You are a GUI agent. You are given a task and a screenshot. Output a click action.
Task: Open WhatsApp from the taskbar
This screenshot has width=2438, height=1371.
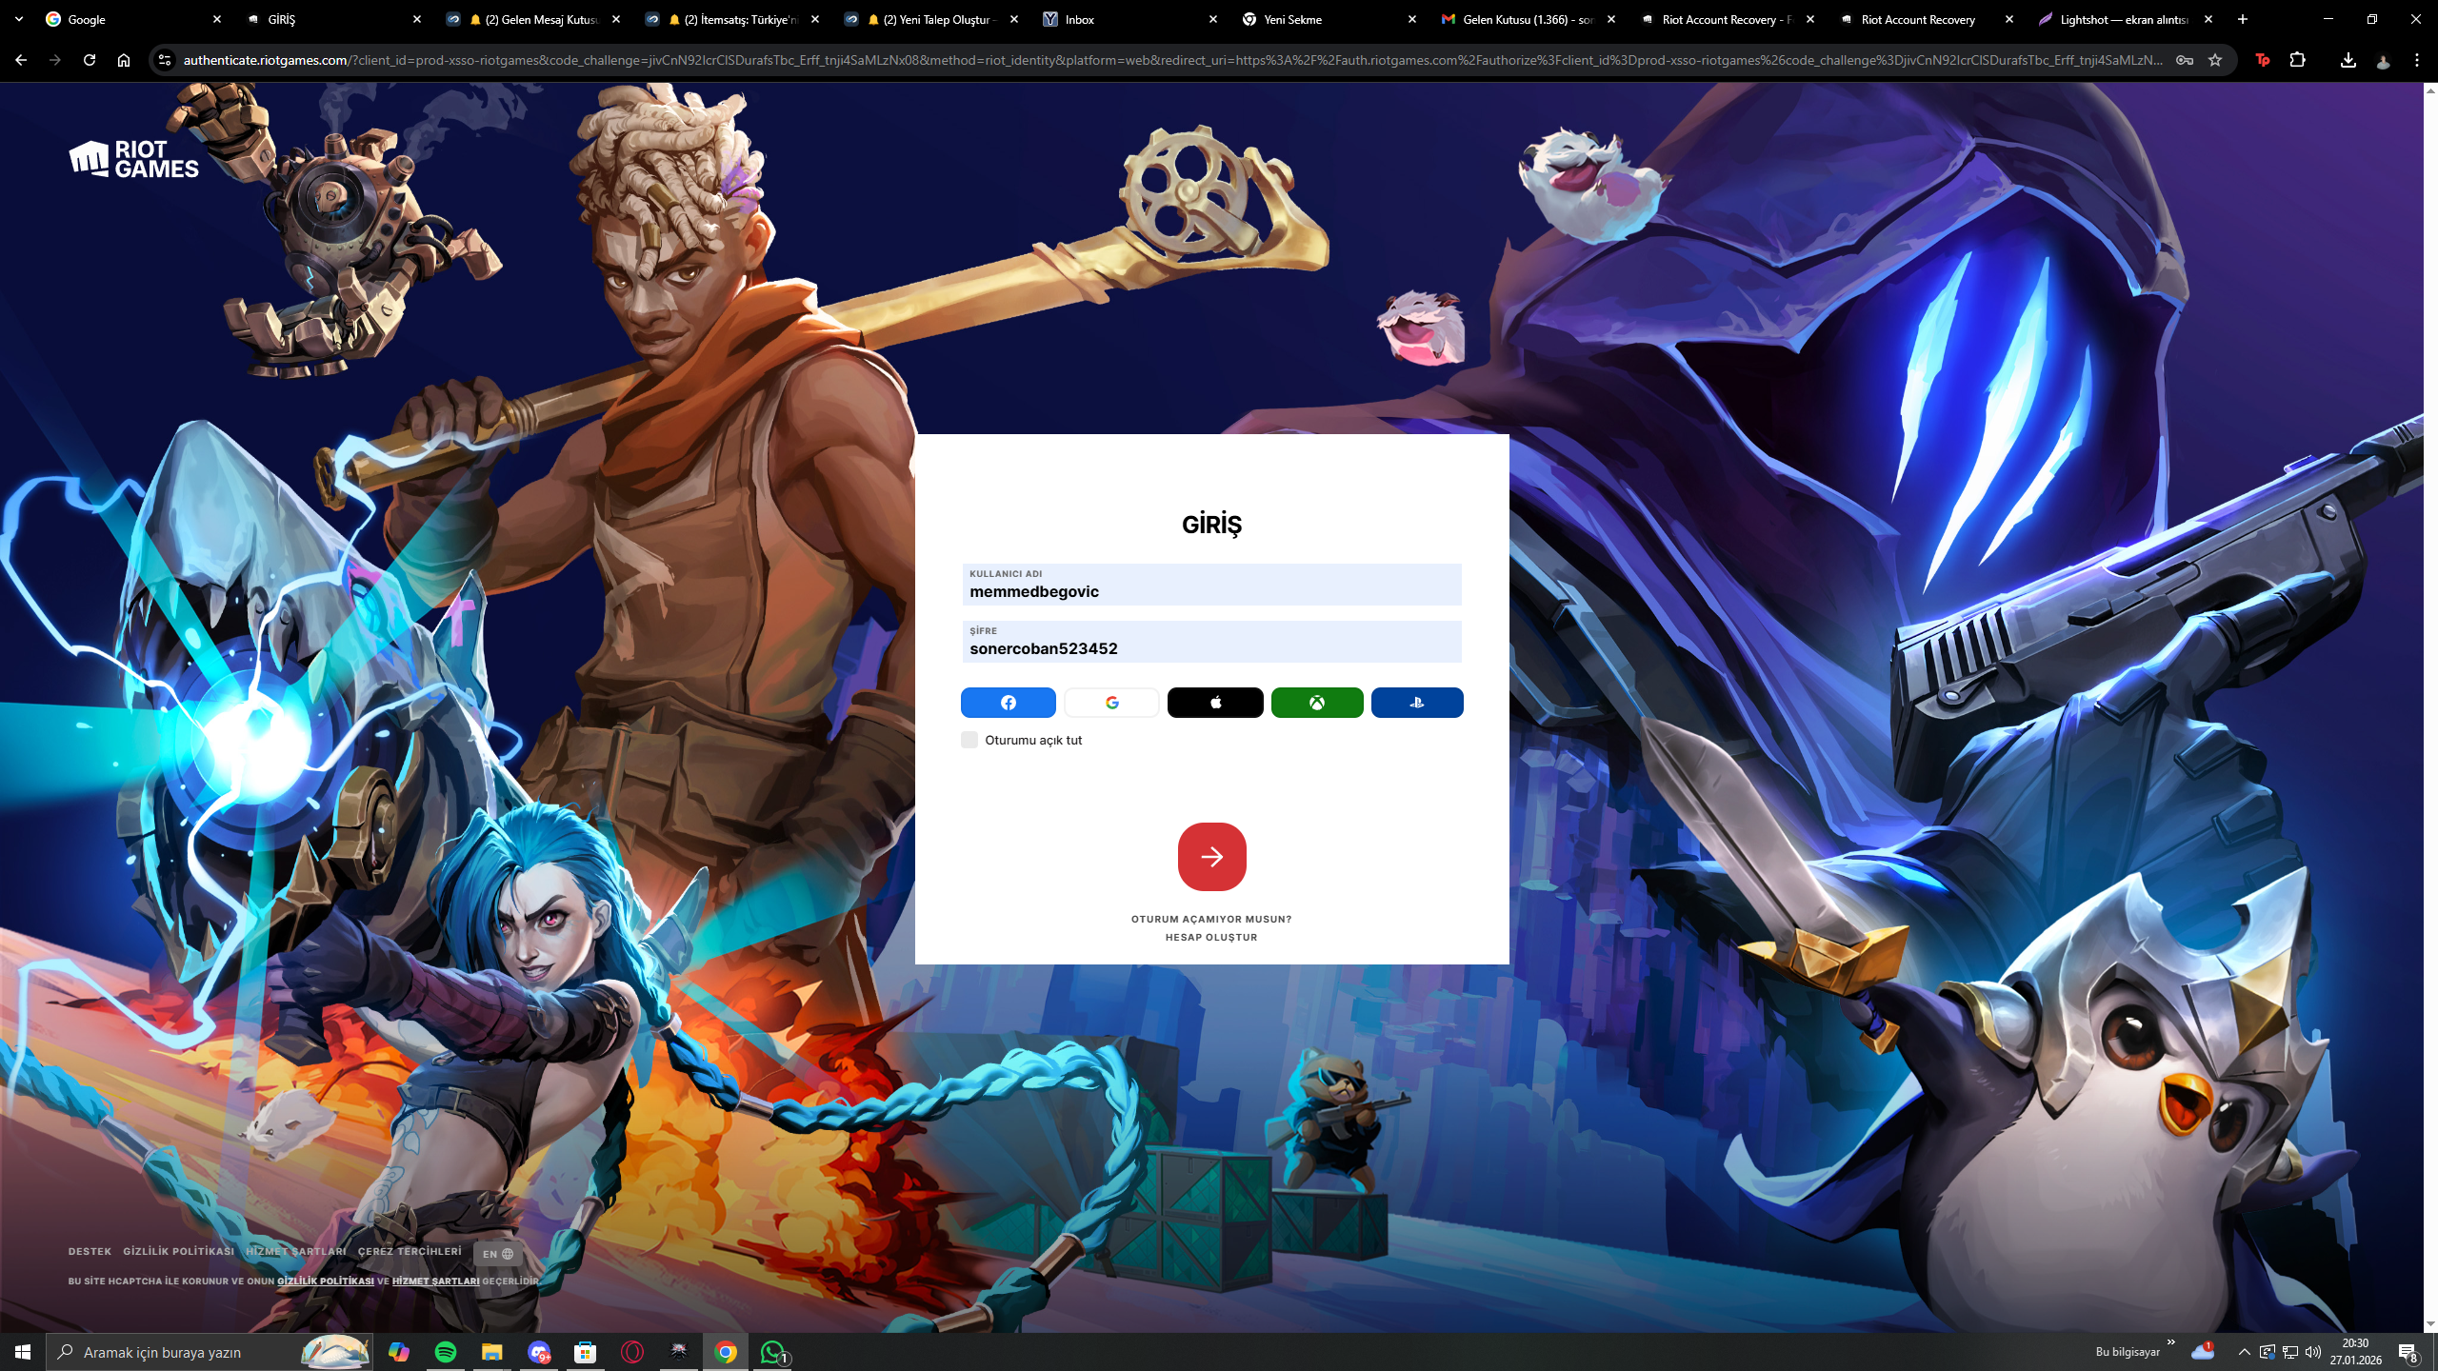[x=773, y=1352]
